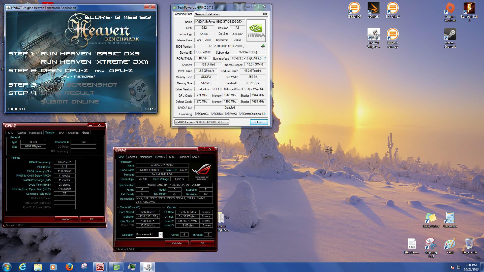Launch Firefox from the taskbar
The height and width of the screenshot is (272, 484).
coord(69,267)
